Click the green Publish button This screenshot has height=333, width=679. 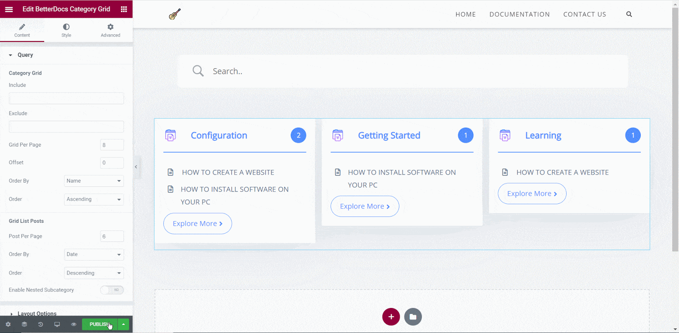point(100,325)
